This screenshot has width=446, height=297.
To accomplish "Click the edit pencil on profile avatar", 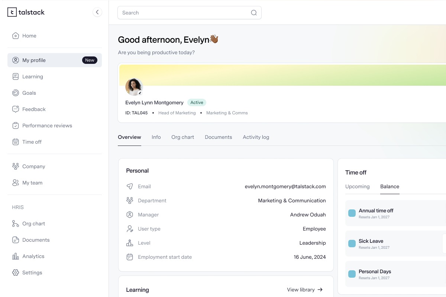I will (x=140, y=93).
